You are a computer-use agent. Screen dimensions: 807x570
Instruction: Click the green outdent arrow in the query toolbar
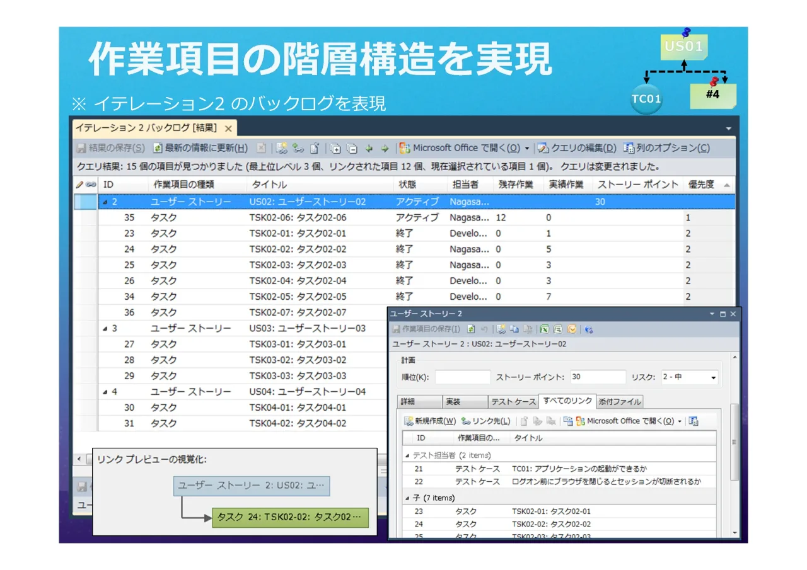pos(369,149)
